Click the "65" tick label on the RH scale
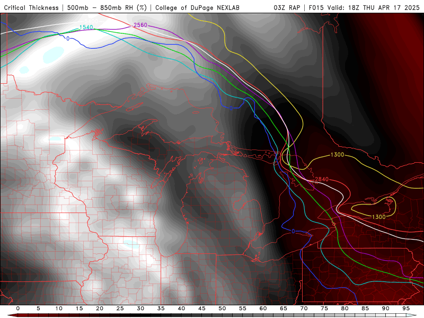The image size is (424, 318). tap(284, 308)
